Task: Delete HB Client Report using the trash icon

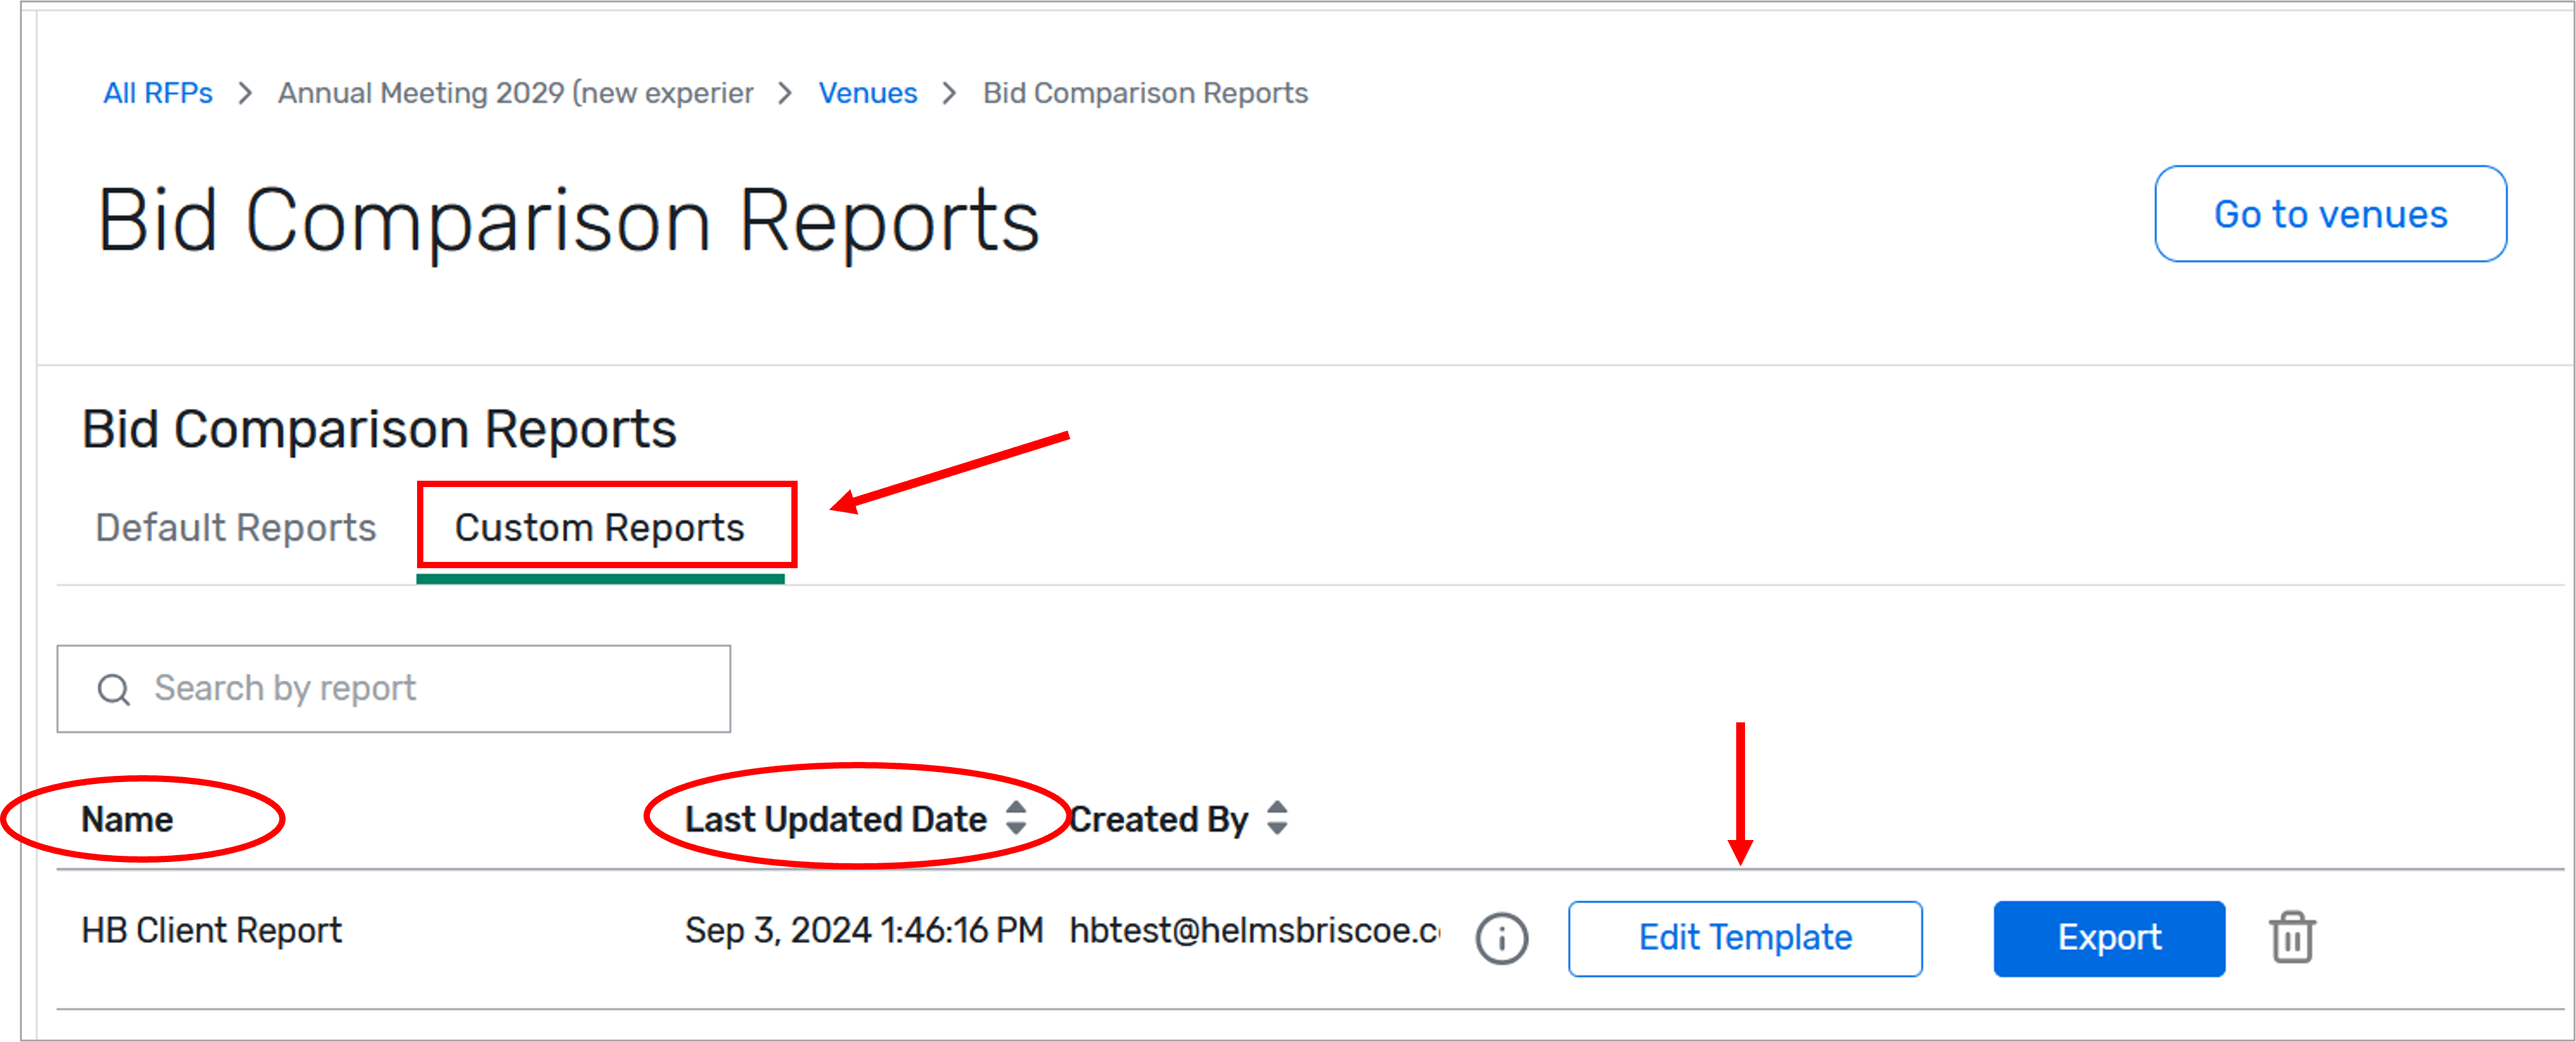Action: (2292, 937)
